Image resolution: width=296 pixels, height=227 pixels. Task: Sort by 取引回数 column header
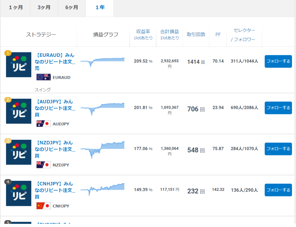pyautogui.click(x=196, y=34)
